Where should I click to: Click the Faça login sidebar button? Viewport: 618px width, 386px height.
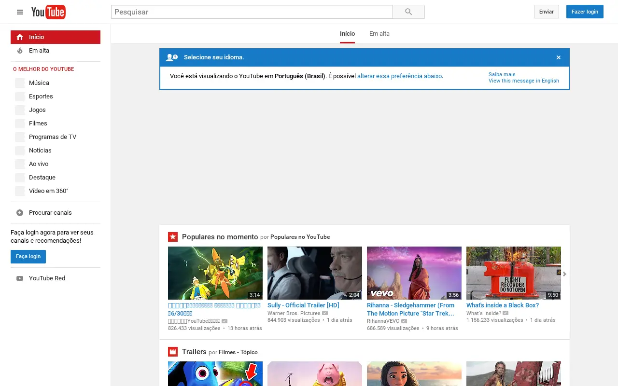tap(28, 257)
